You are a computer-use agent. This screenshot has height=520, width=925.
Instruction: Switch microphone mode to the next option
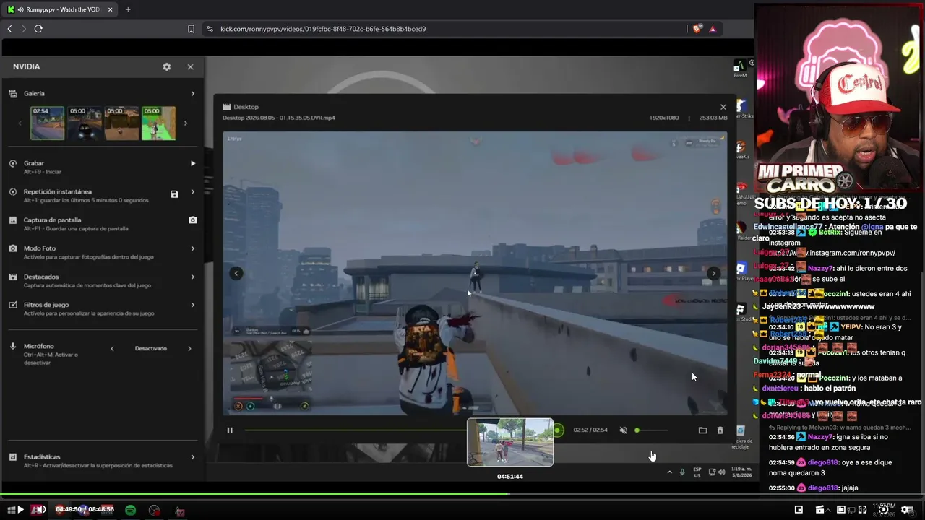189,348
